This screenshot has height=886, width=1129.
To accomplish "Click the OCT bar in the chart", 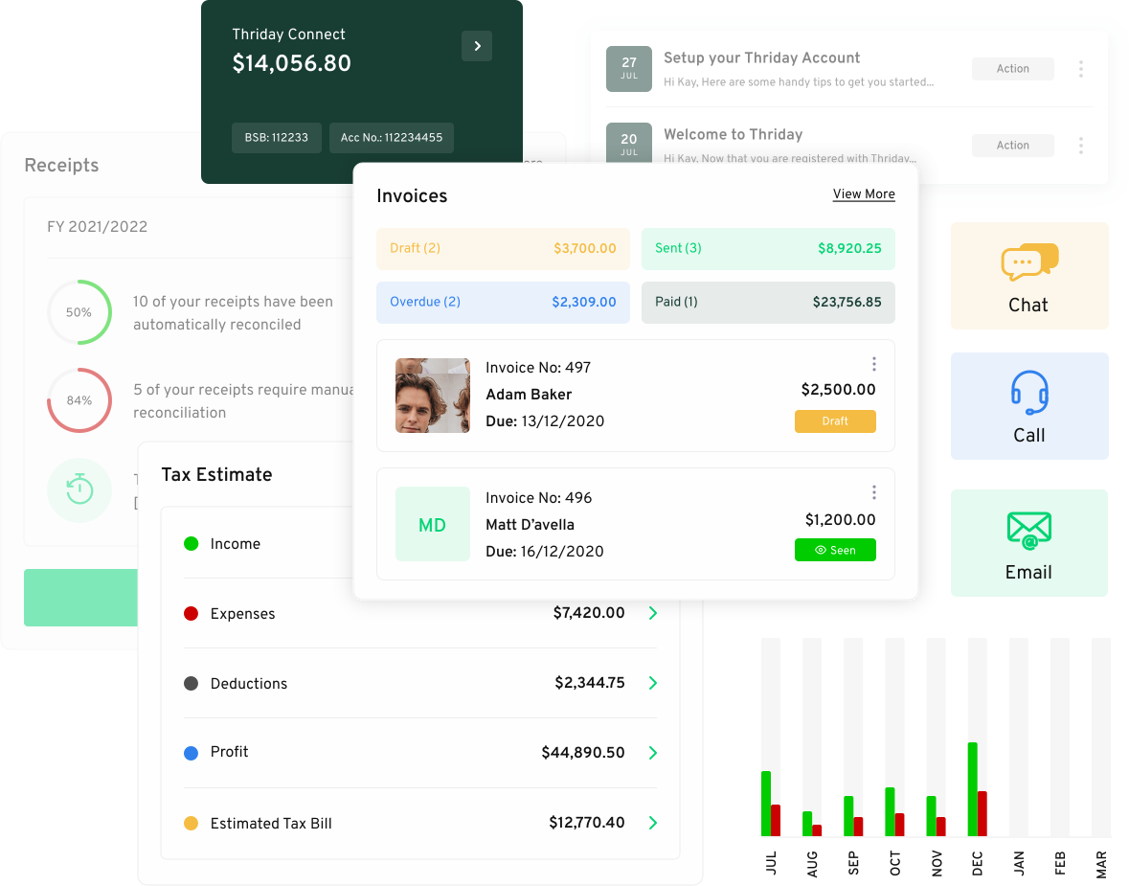I will 894,811.
